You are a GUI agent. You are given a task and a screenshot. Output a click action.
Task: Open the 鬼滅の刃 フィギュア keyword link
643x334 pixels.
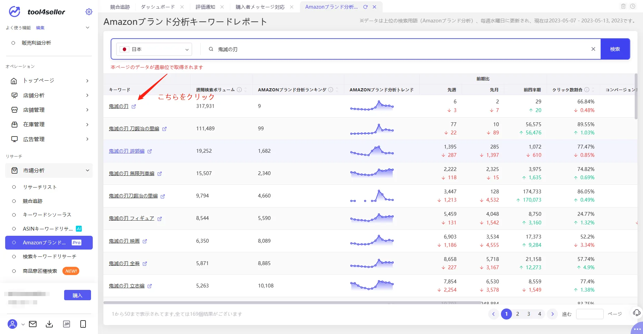click(x=132, y=218)
